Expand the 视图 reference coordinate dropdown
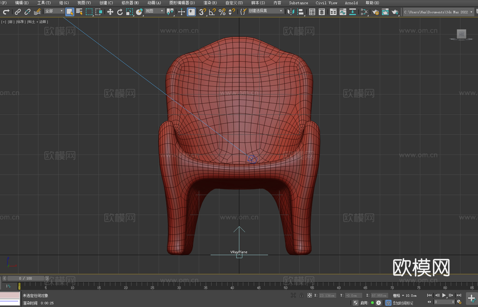The width and height of the screenshot is (478, 307). (154, 11)
